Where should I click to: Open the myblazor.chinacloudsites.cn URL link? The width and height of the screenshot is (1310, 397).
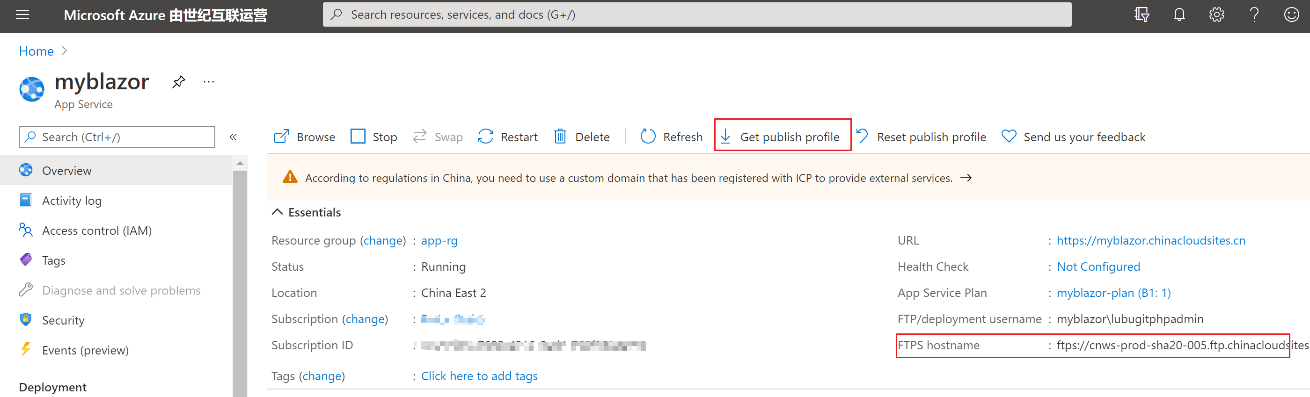point(1150,240)
